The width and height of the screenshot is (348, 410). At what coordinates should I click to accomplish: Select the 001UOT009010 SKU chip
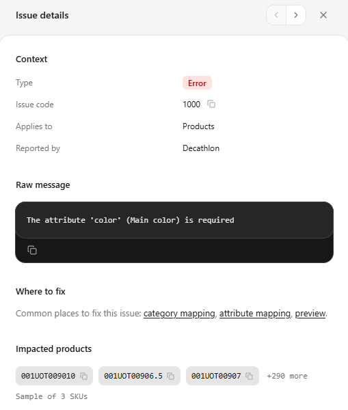[x=54, y=376]
